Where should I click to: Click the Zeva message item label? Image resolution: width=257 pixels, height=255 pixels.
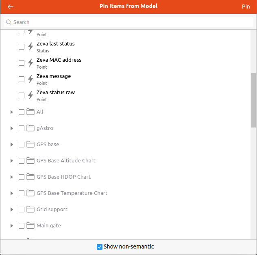[x=54, y=76]
